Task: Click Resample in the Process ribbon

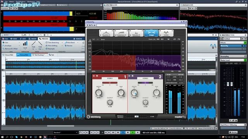Action: point(50,49)
